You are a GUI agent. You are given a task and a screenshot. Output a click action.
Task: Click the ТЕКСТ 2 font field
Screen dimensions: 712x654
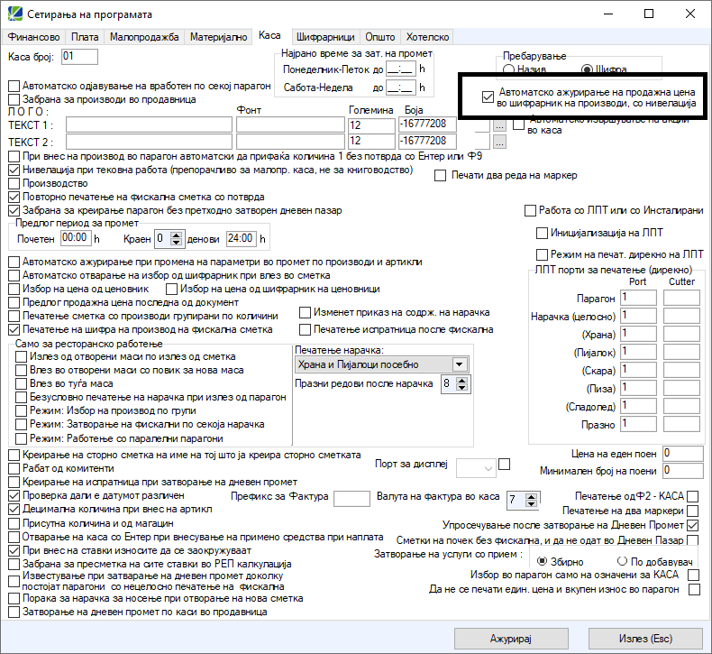(x=290, y=142)
